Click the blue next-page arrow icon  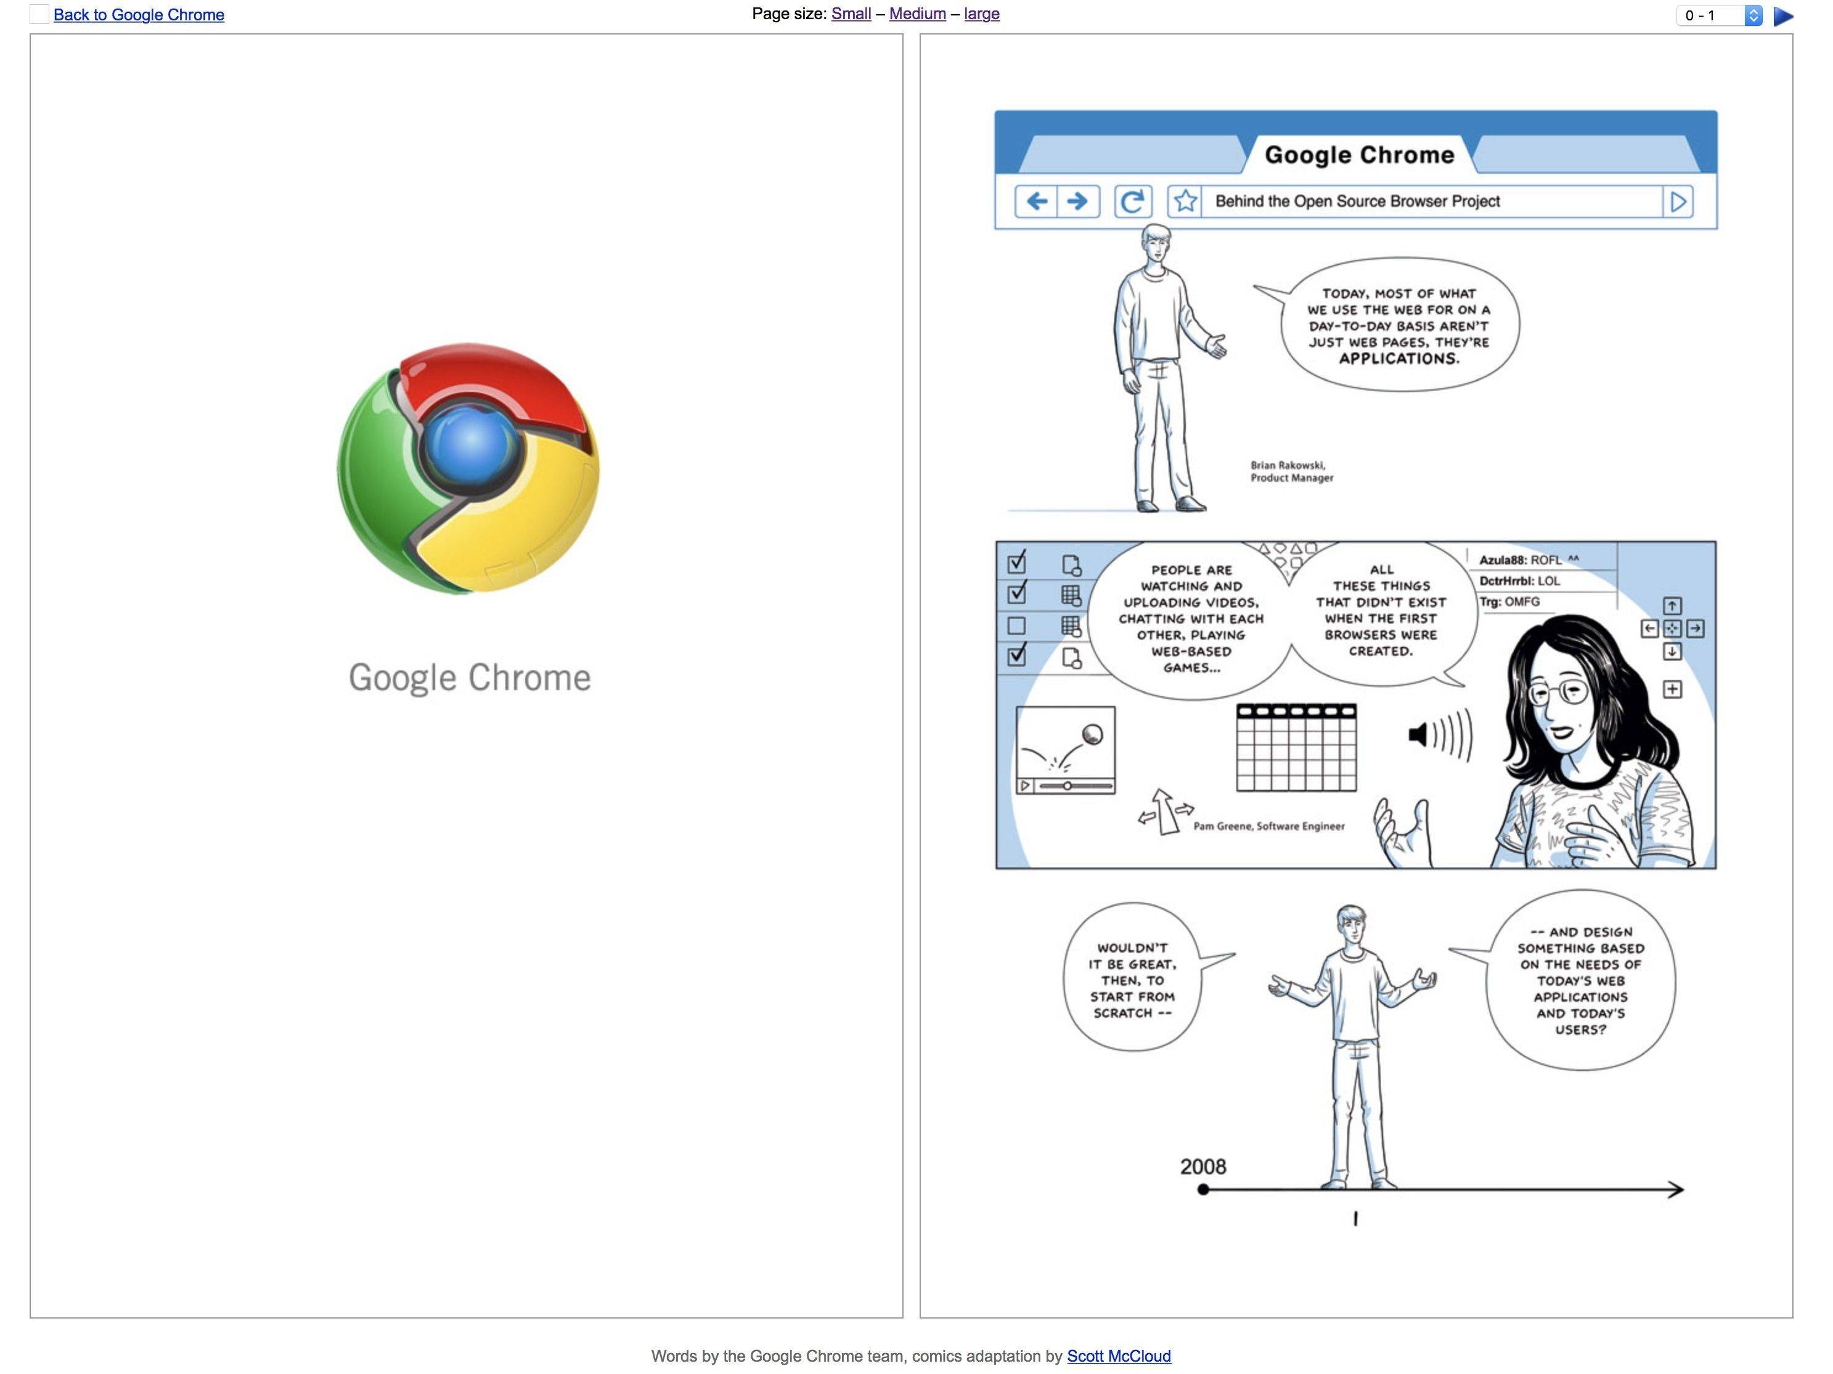pos(1783,16)
